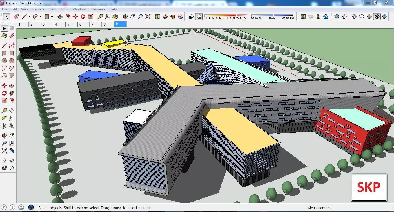Switch to scene tab 5
Image resolution: width=394 pixels, height=212 pixels.
click(71, 24)
